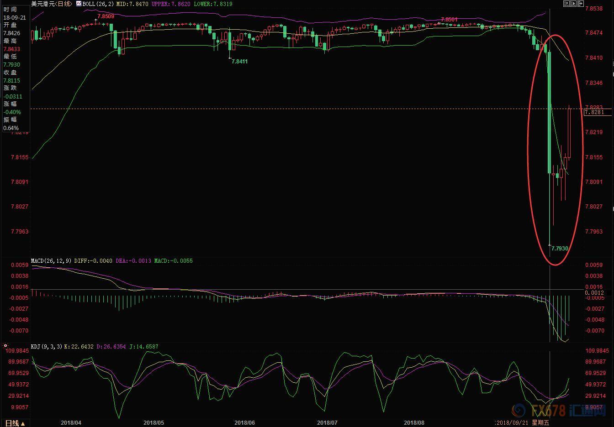Image resolution: width=614 pixels, height=427 pixels.
Task: Click the 7.8219 right price axis label
Action: (594, 132)
